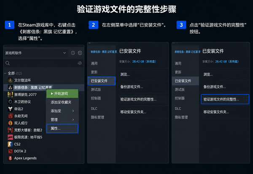Click 开始游戏 in the context menu
The image size is (253, 174).
[x=62, y=94]
